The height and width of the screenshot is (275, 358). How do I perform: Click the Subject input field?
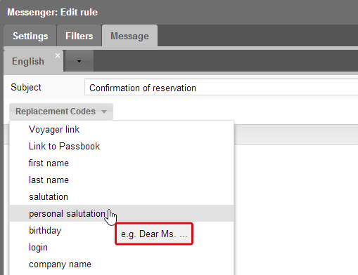click(221, 88)
